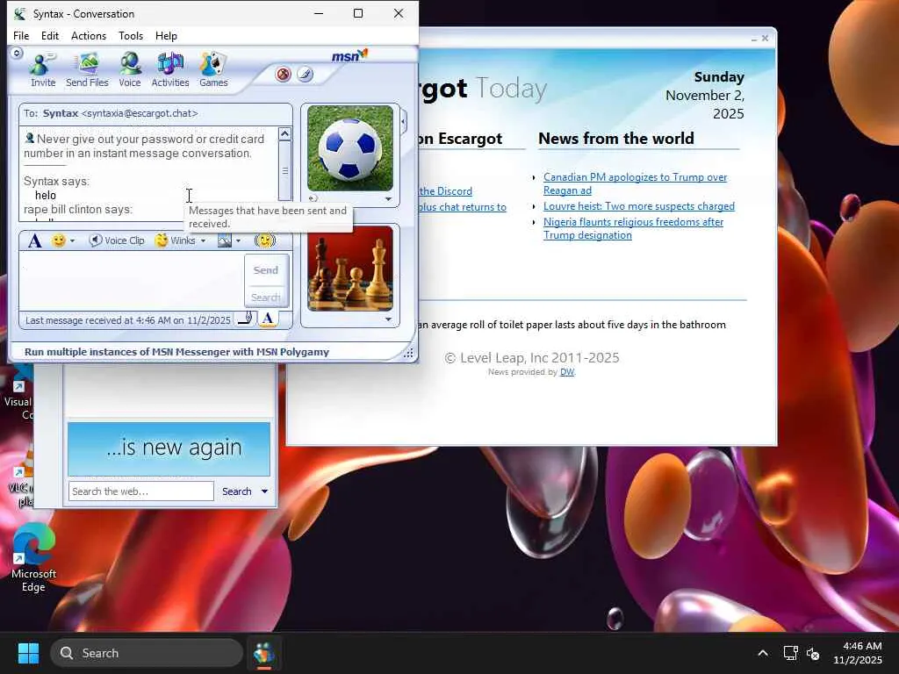
Task: Click the Send button
Action: click(x=266, y=270)
